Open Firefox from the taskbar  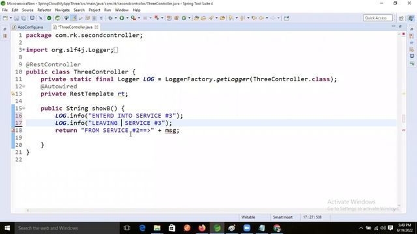[x=202, y=228]
